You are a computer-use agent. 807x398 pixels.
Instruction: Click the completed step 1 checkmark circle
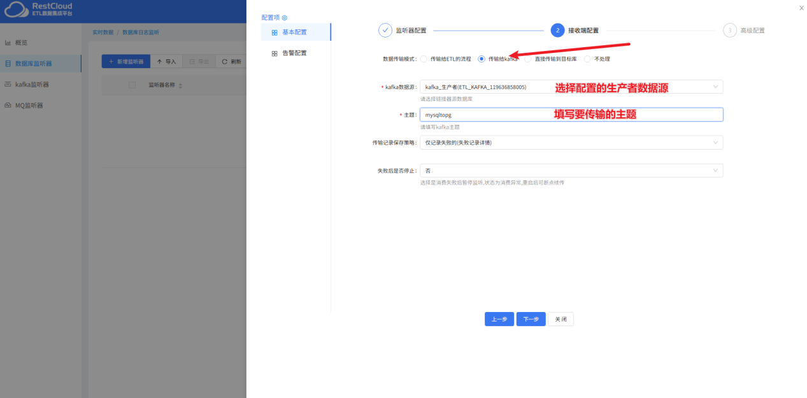pyautogui.click(x=385, y=30)
